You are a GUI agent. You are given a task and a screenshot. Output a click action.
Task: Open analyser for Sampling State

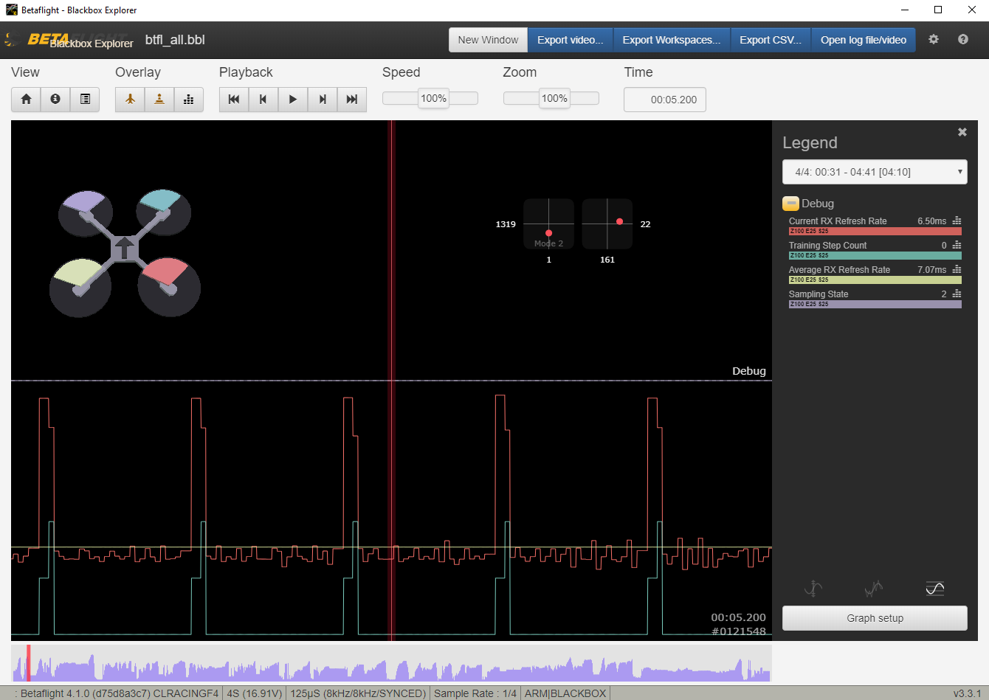click(x=957, y=294)
